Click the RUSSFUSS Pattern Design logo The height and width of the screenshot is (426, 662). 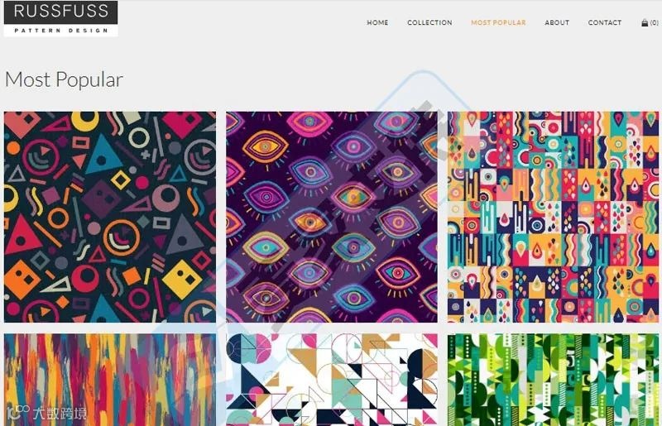click(60, 18)
